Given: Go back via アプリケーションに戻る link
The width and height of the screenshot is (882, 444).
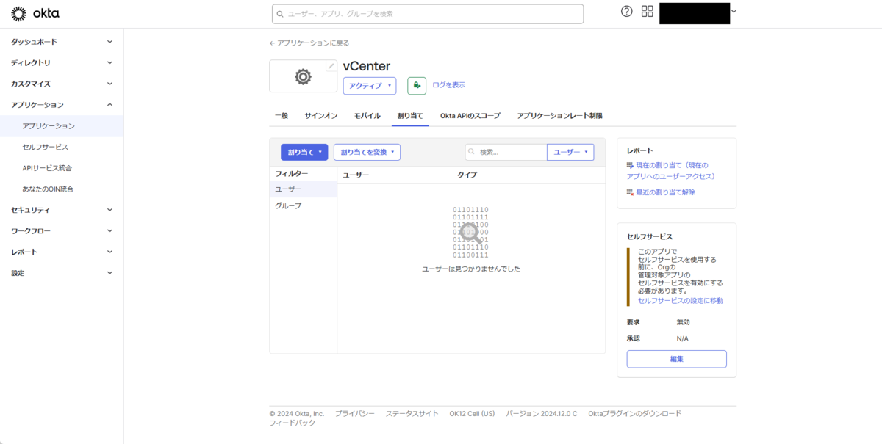Looking at the screenshot, I should [x=309, y=43].
